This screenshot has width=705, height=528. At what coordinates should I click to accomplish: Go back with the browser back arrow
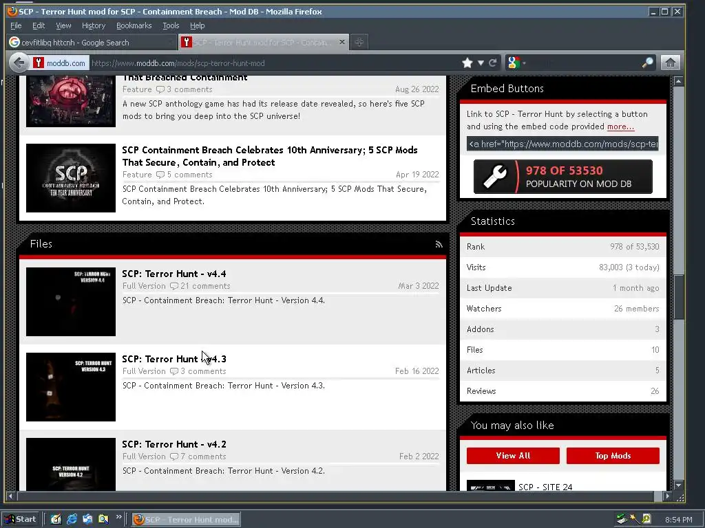coord(19,63)
